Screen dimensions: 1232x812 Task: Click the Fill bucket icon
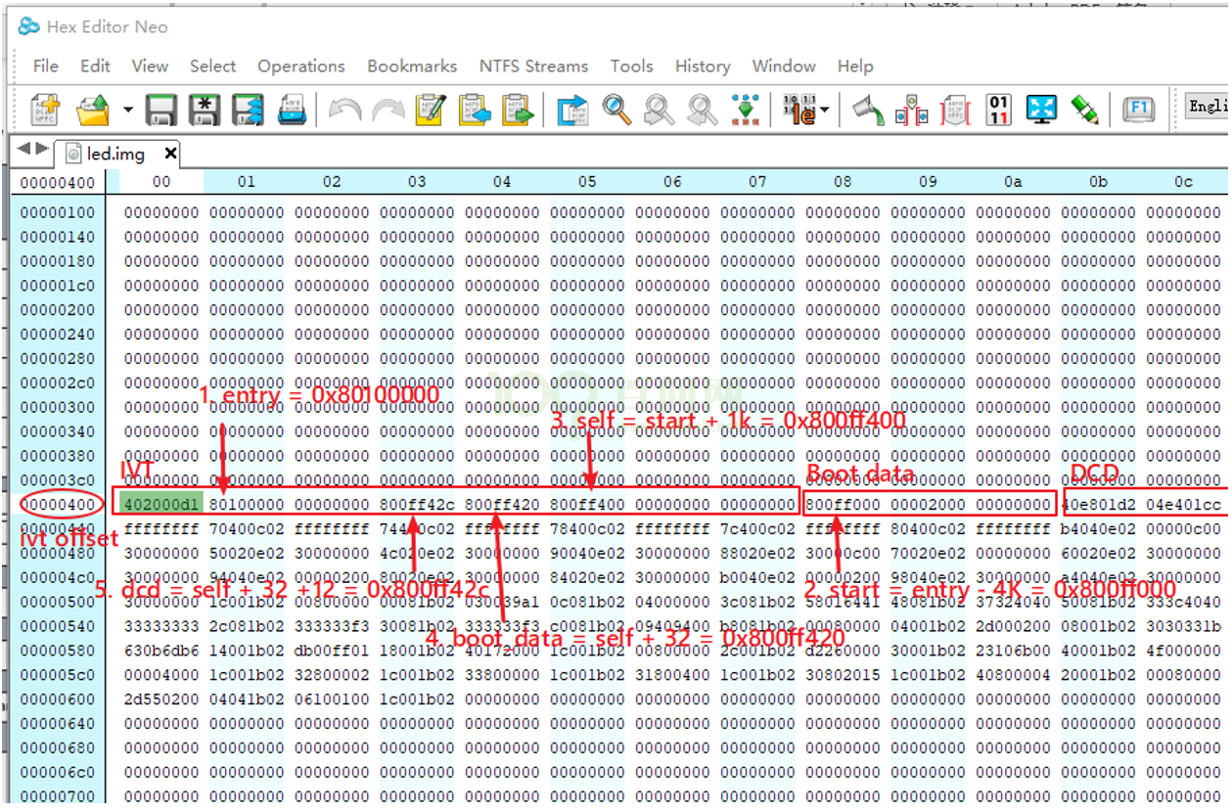[x=867, y=110]
